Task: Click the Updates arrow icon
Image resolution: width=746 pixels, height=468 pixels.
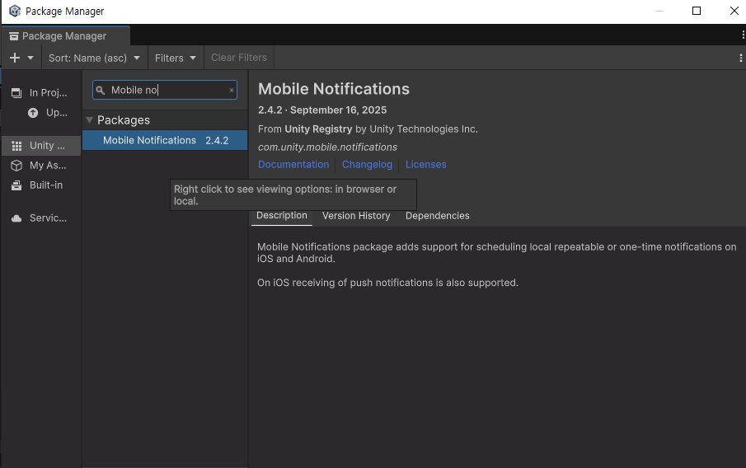Action: click(x=33, y=113)
